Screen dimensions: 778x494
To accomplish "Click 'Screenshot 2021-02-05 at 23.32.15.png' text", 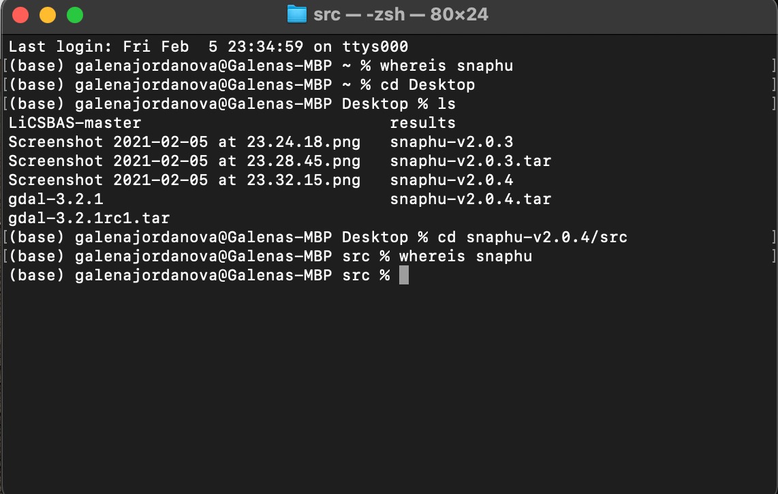I will point(185,180).
